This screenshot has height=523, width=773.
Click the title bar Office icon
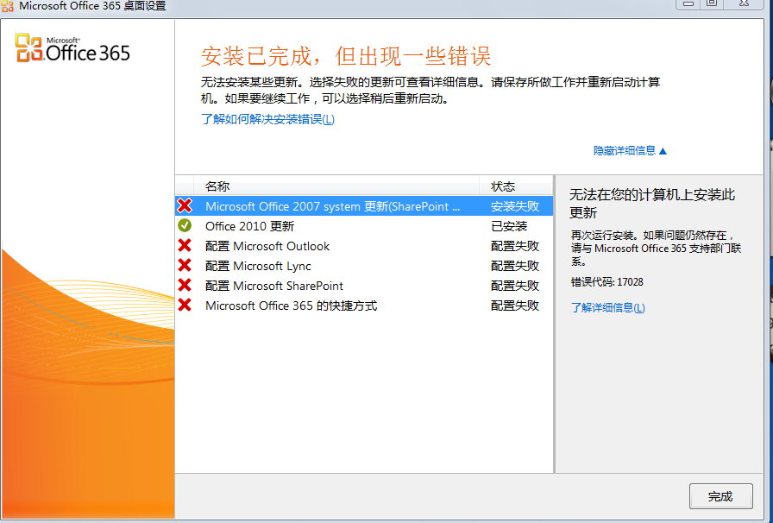coord(8,5)
